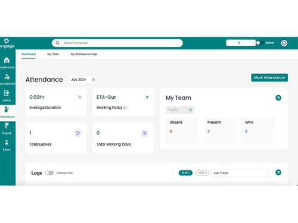Screen dimensions: 298x223
Task: Click the Search Employee input field
Action: click(117, 43)
